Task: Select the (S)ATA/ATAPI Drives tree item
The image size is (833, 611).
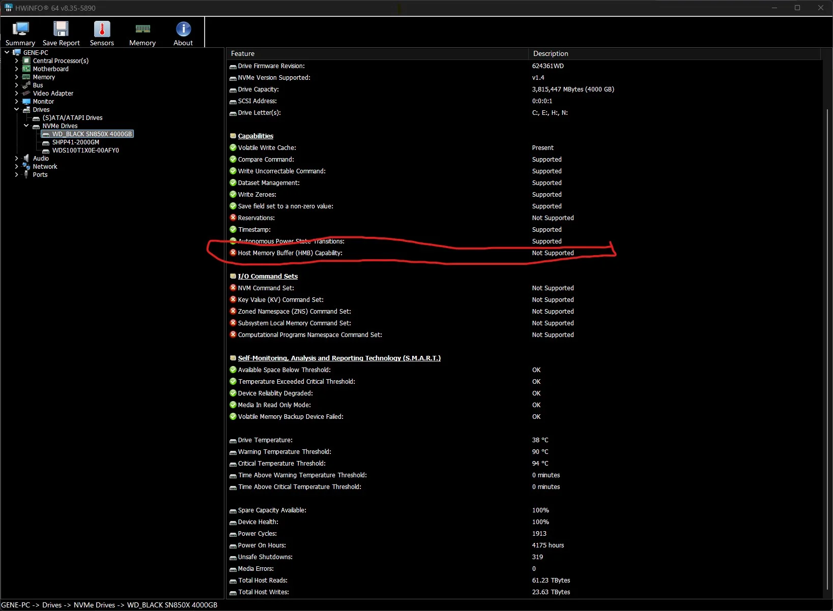Action: pos(72,117)
